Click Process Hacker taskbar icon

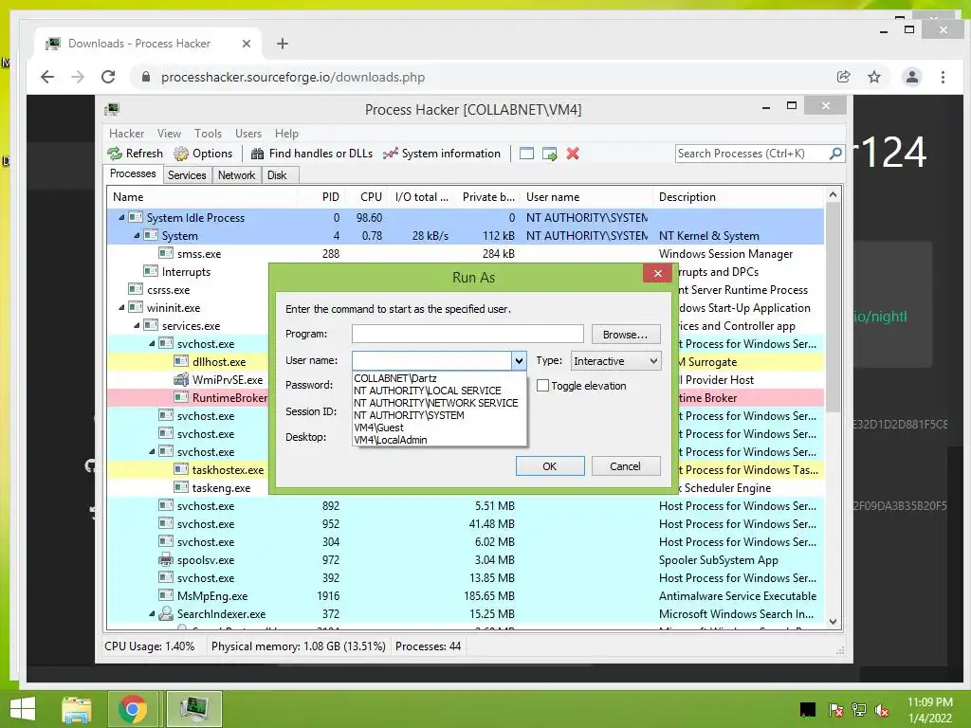193,709
